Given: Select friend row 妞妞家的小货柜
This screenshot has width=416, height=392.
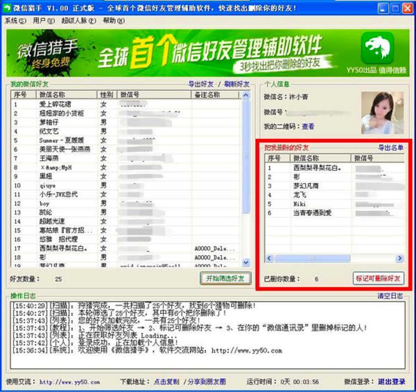Looking at the screenshot, I should click(x=126, y=114).
